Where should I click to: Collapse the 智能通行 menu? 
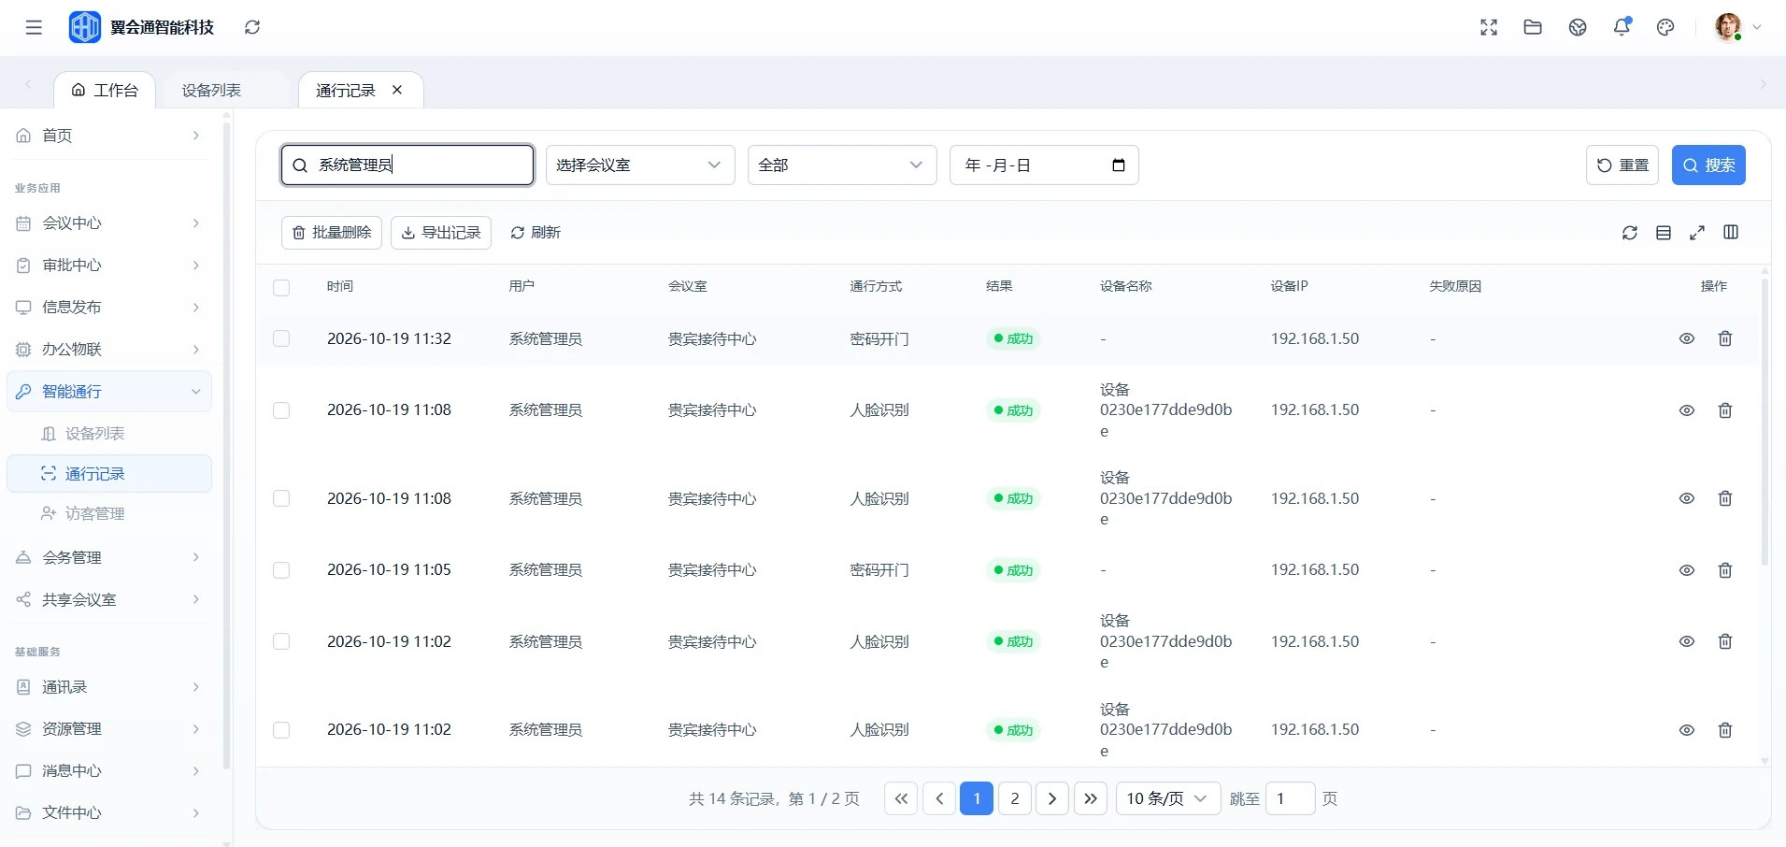pos(109,392)
